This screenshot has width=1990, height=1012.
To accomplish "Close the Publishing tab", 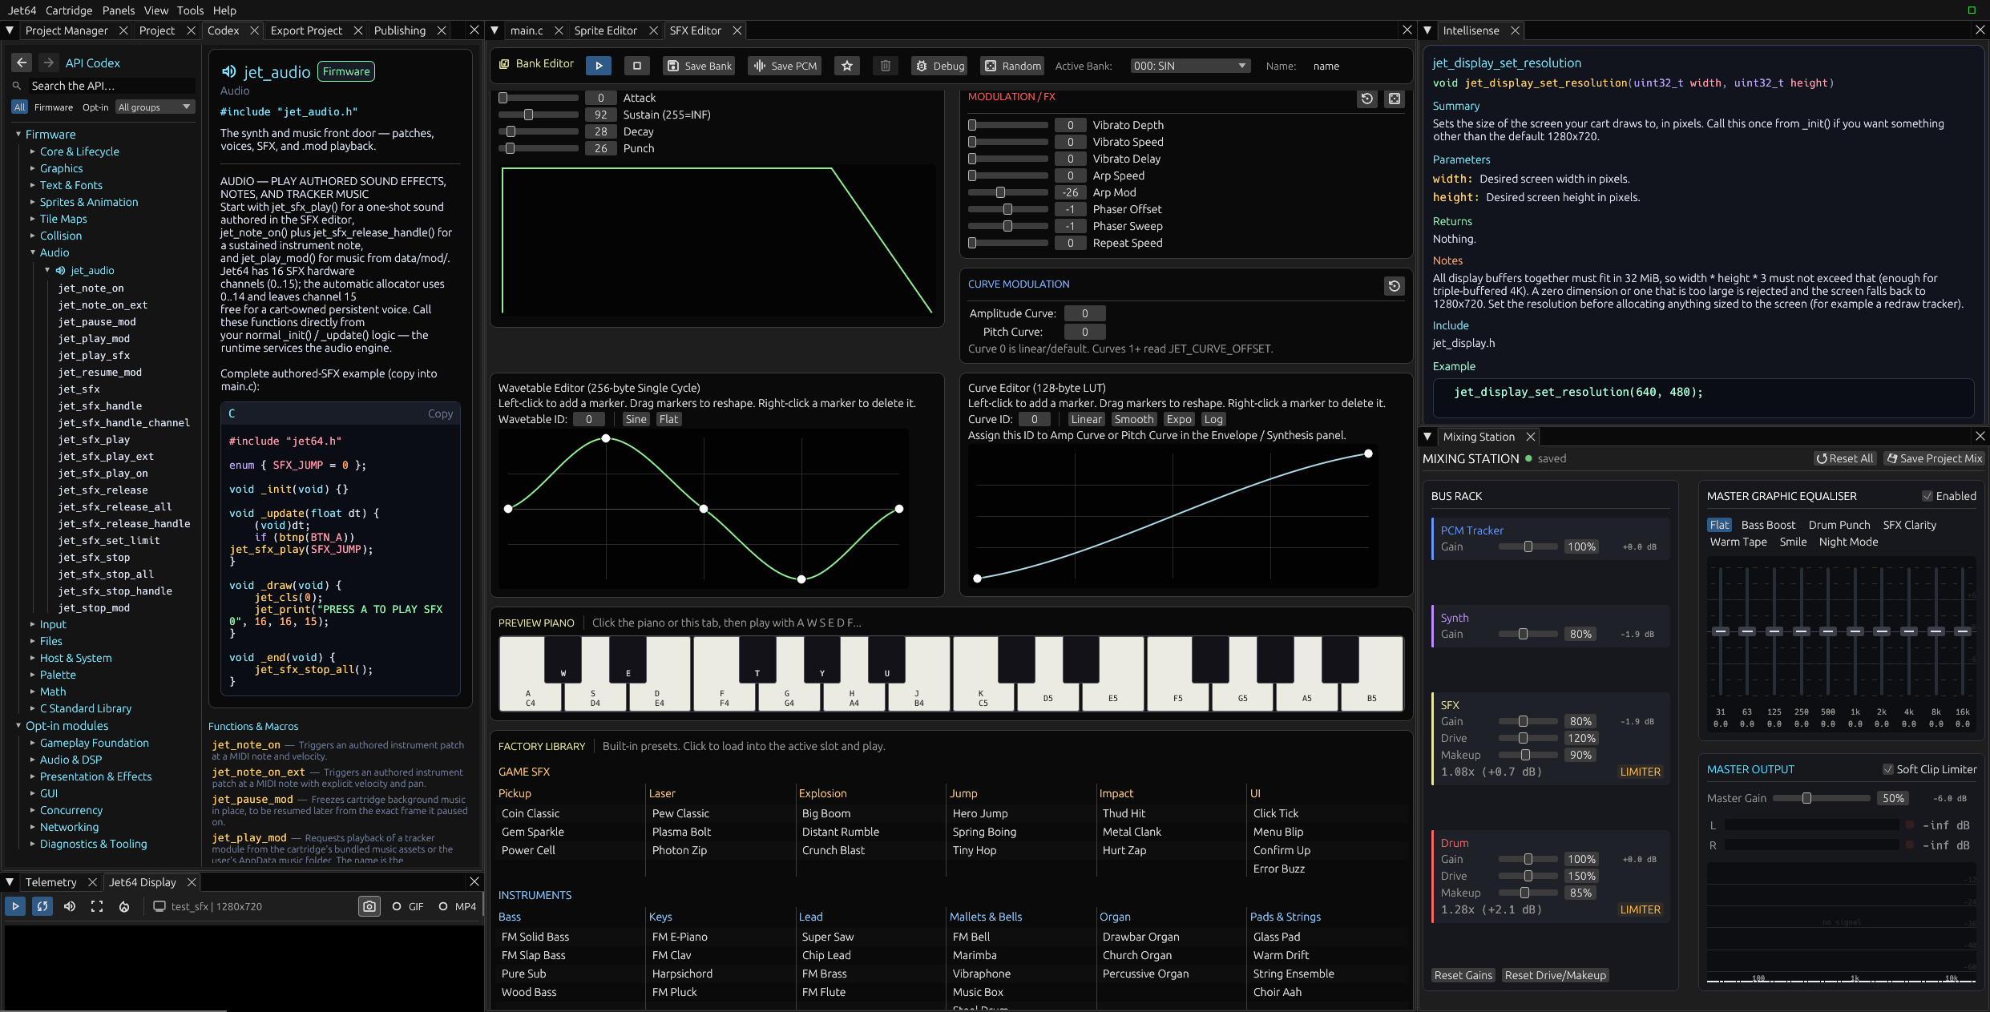I will pos(442,30).
